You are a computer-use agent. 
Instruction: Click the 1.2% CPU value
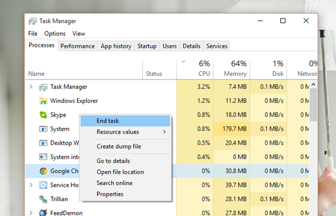coord(203,101)
